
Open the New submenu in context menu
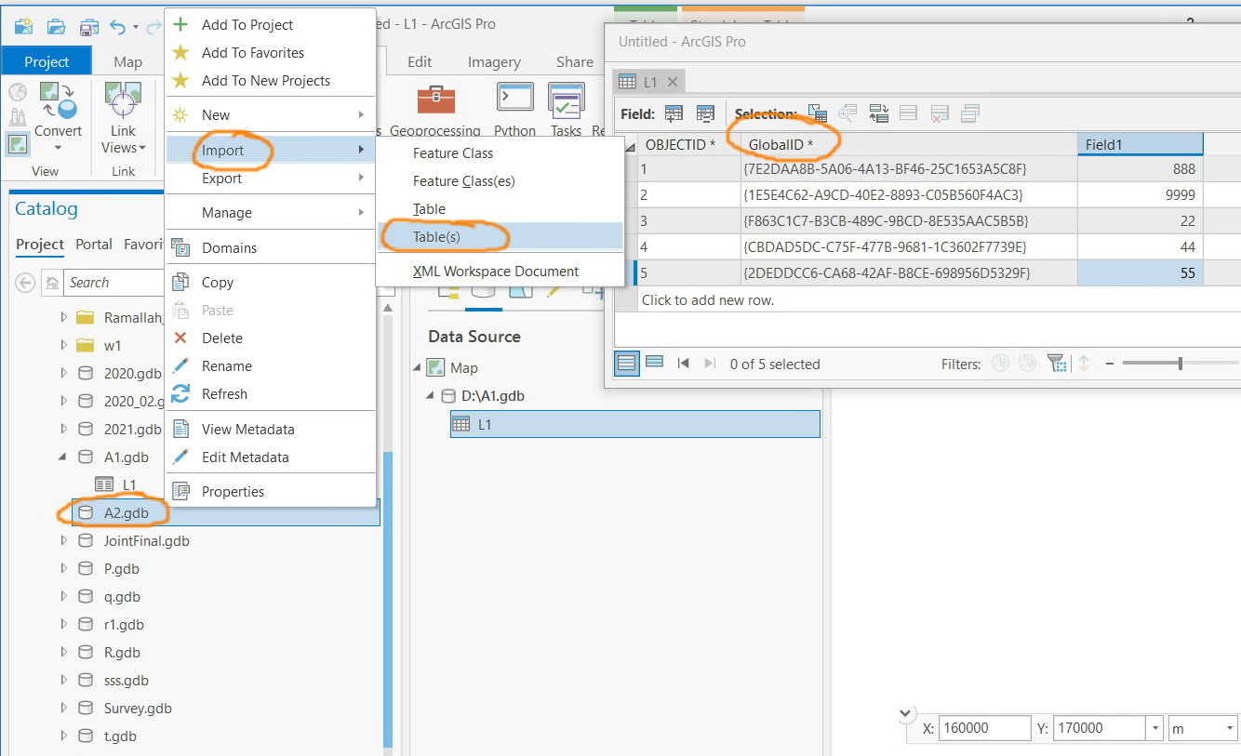pos(271,115)
